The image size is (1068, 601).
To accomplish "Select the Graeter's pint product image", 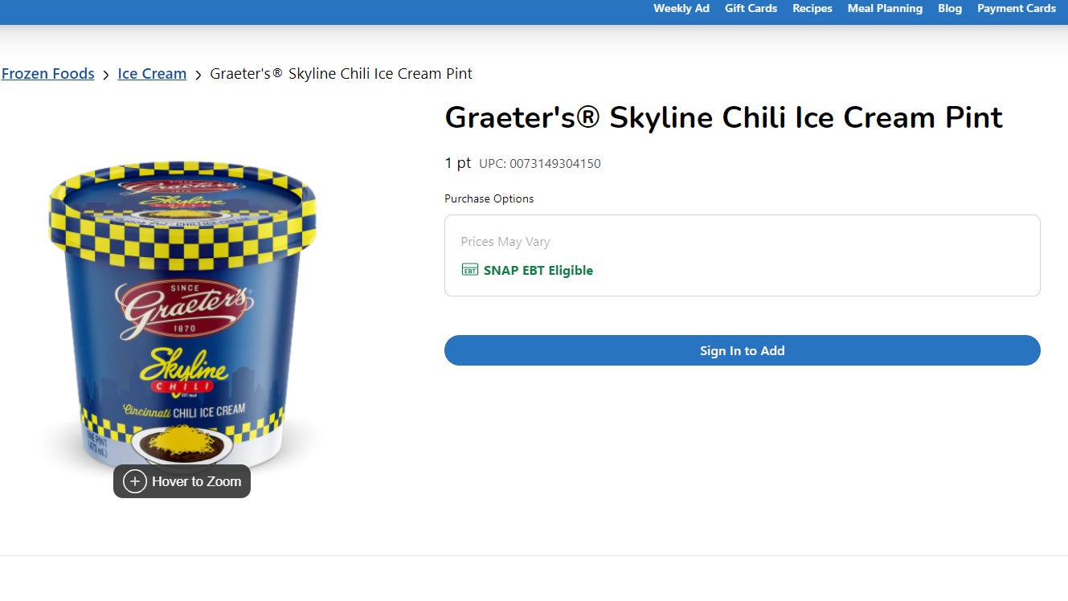I will click(182, 317).
